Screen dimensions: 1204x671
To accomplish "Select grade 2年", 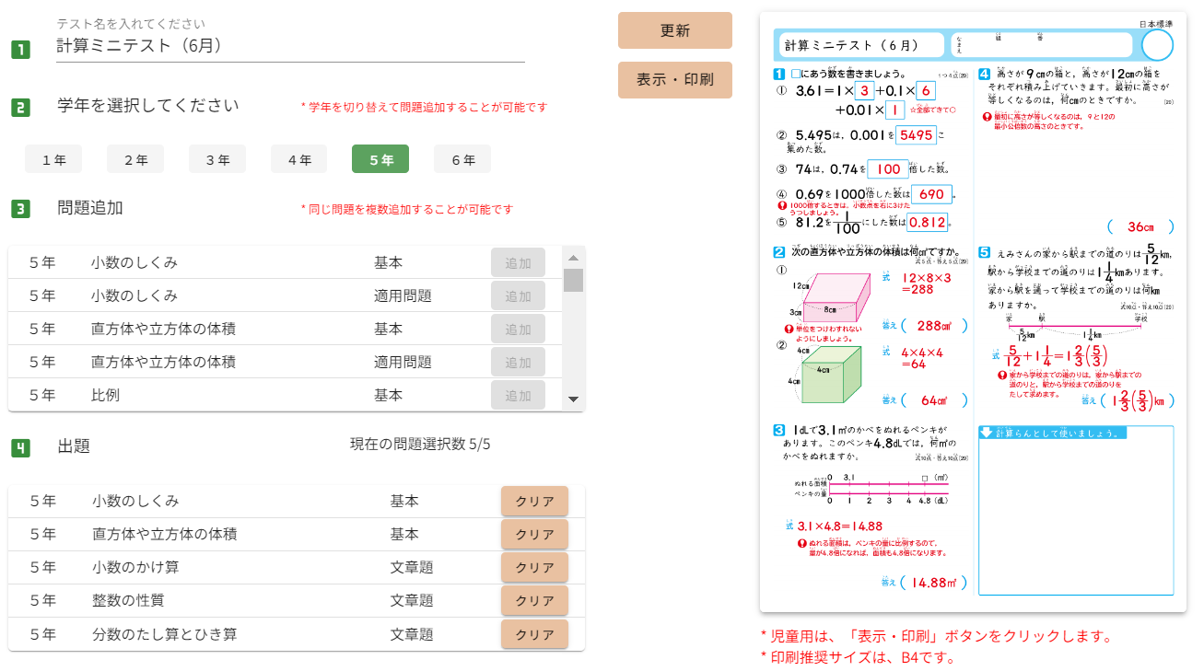I will click(x=135, y=159).
